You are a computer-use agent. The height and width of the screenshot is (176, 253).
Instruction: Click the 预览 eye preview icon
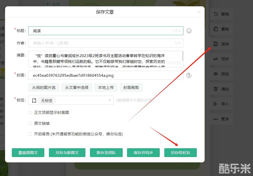215,74
